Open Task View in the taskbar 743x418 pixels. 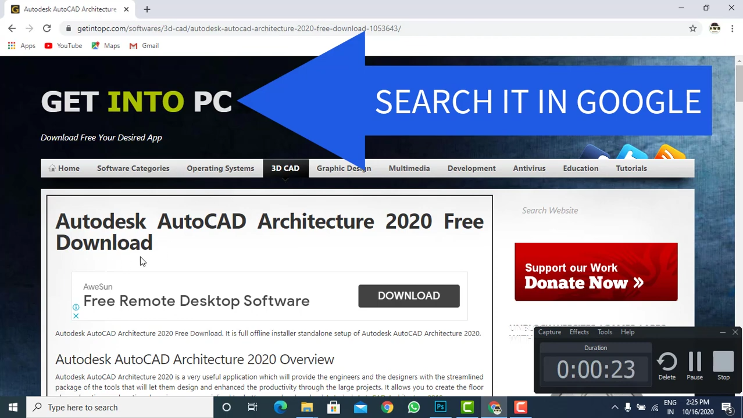tap(252, 407)
